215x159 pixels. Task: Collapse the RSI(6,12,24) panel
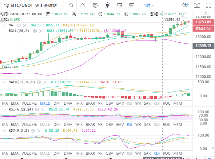coord(5,110)
